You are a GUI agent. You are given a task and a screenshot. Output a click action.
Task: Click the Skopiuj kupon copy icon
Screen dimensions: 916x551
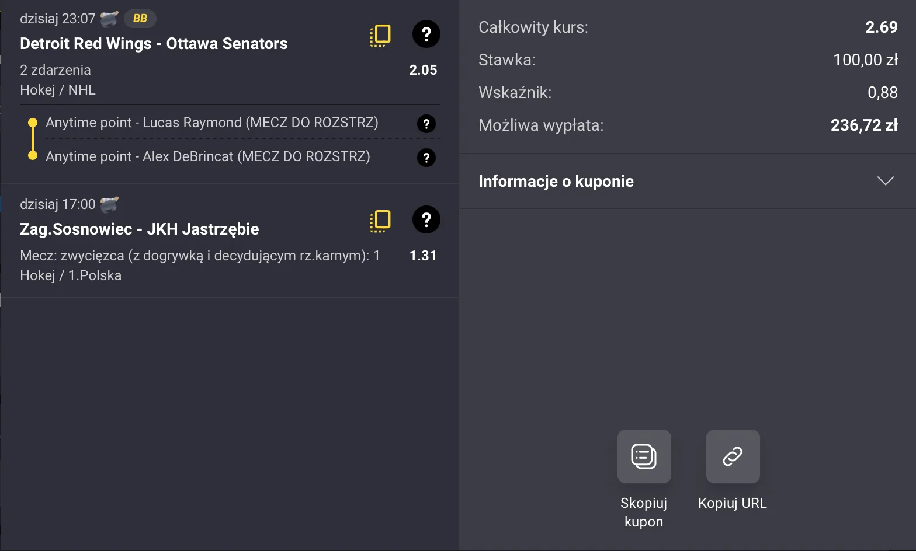click(644, 456)
